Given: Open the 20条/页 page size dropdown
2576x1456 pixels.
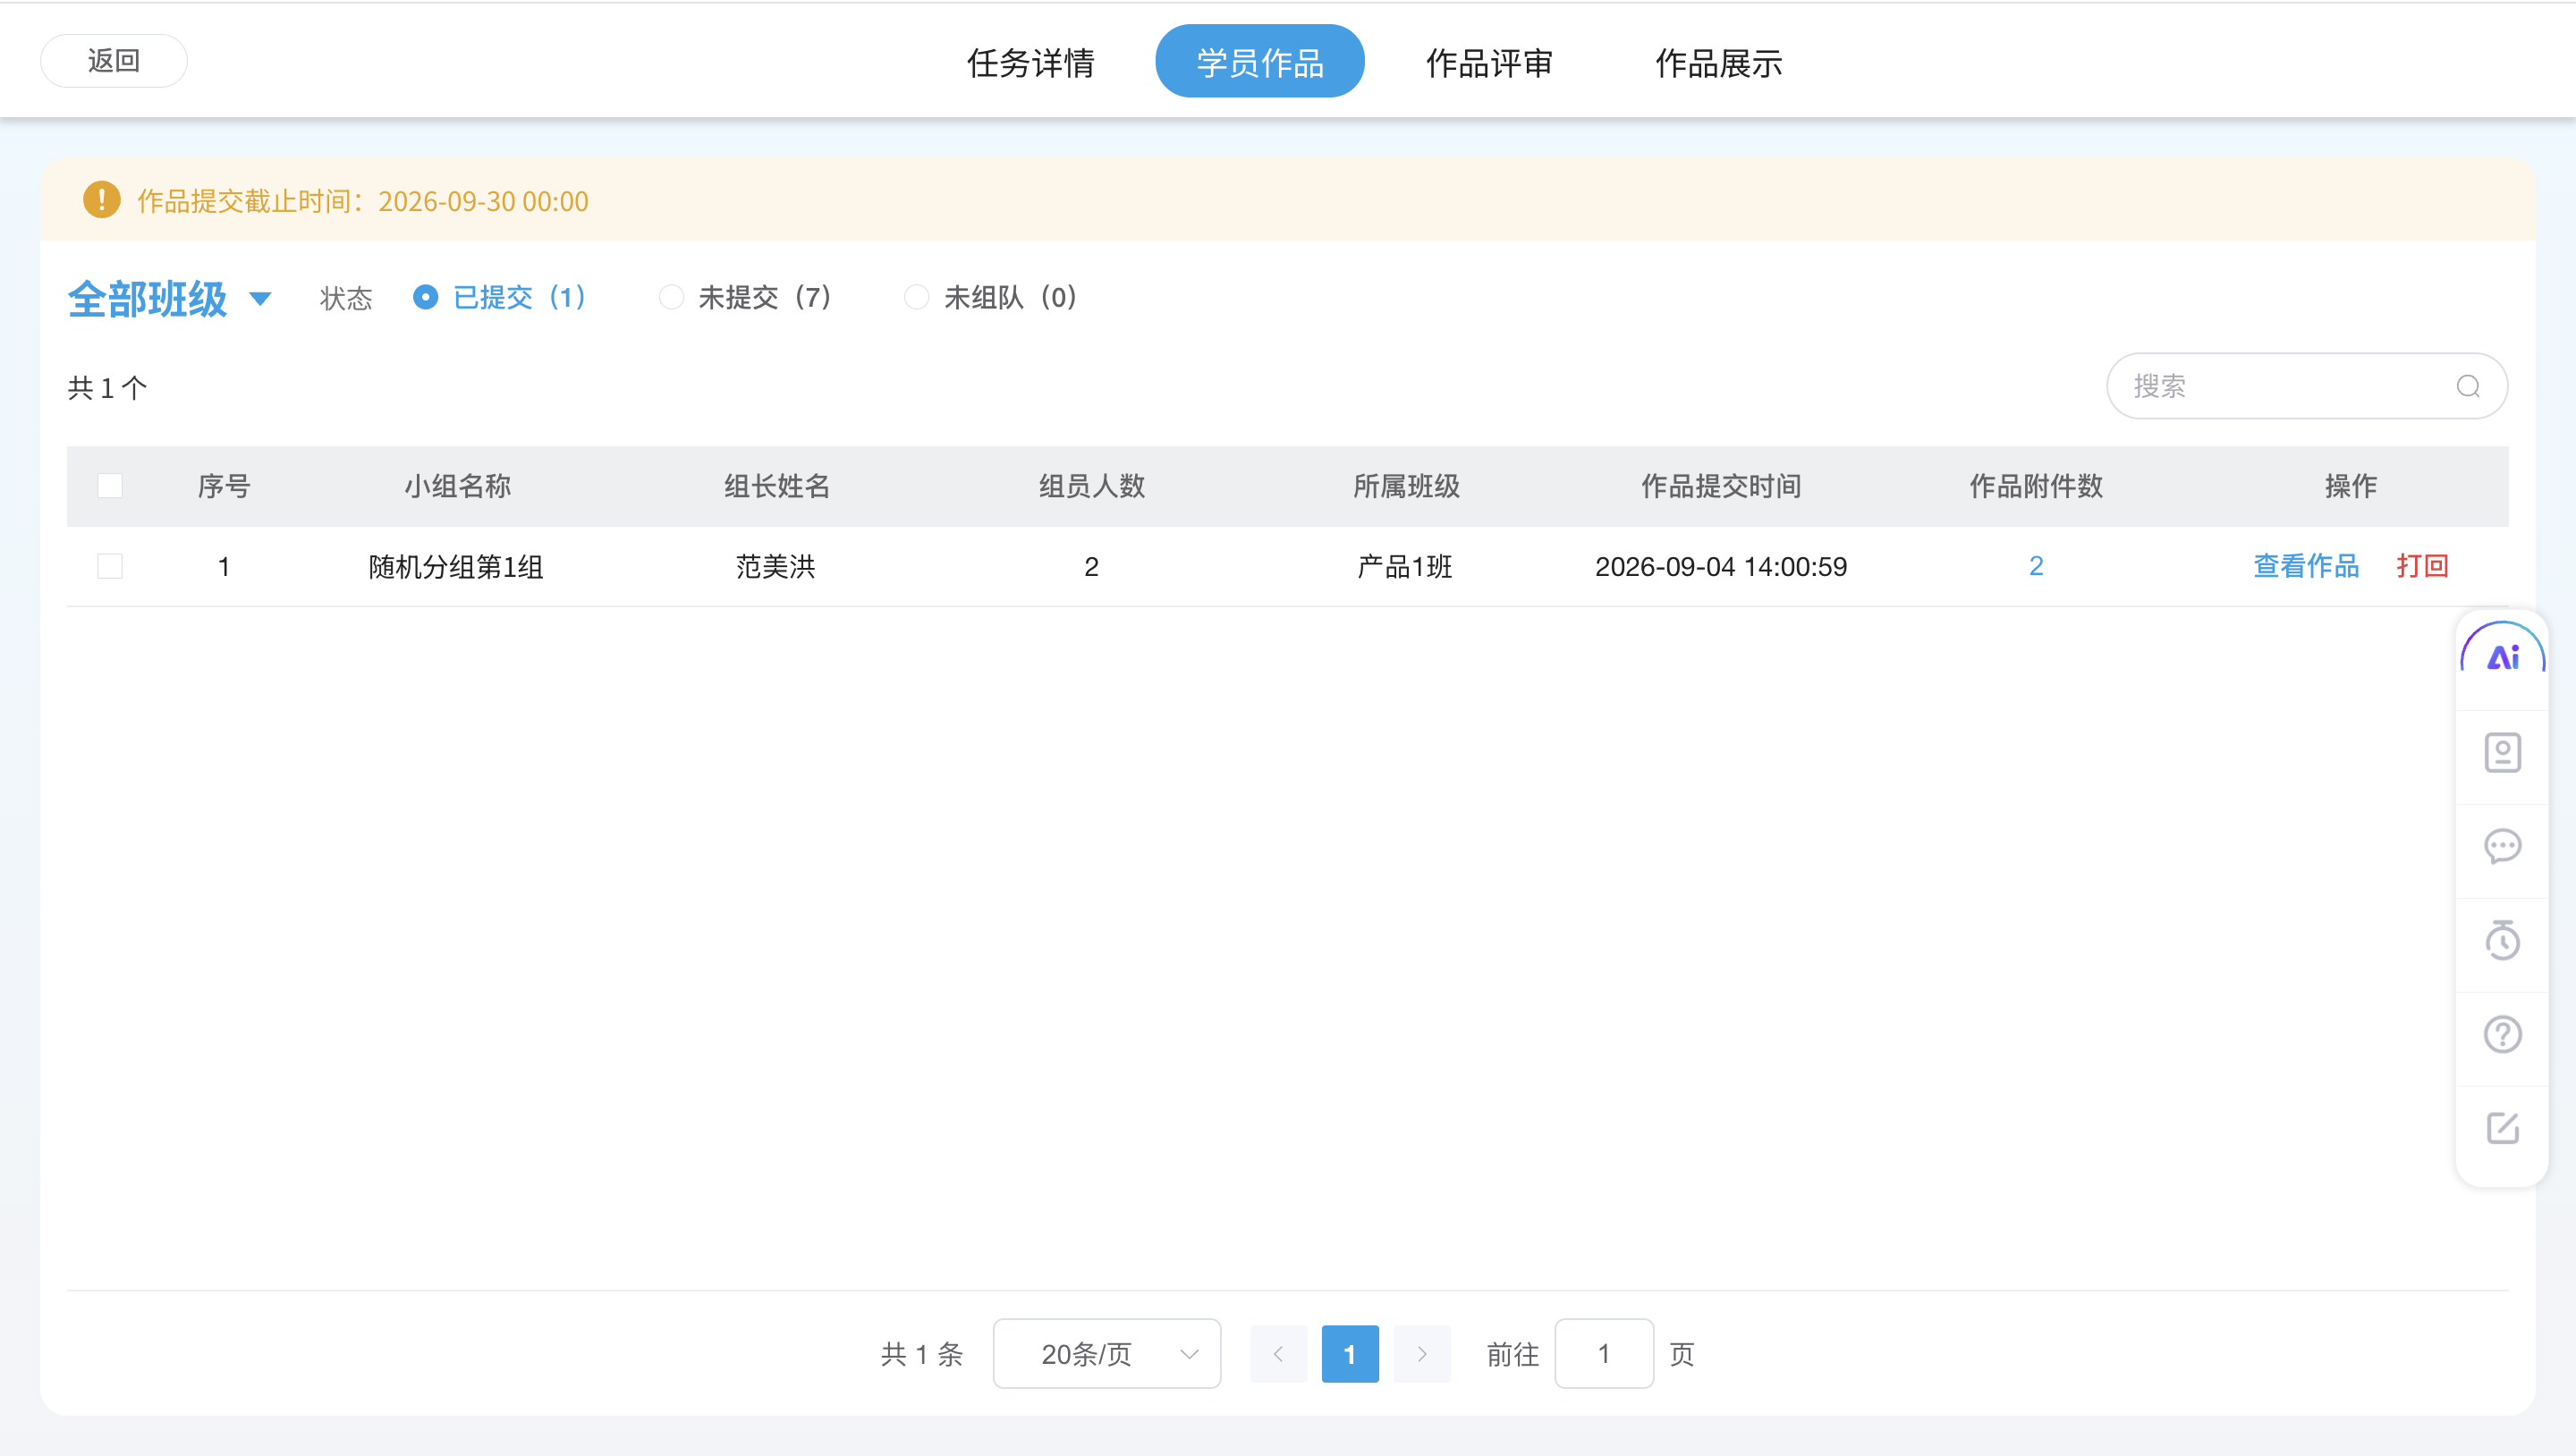Looking at the screenshot, I should pyautogui.click(x=1106, y=1354).
